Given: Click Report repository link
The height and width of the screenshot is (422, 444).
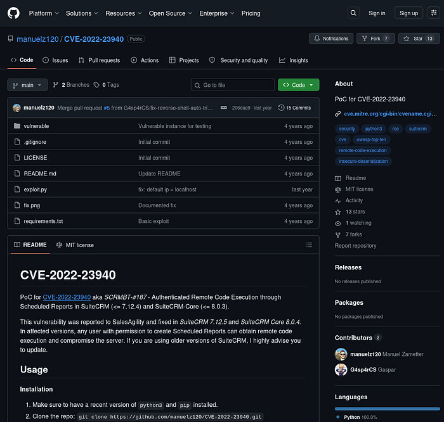Looking at the screenshot, I should point(355,245).
